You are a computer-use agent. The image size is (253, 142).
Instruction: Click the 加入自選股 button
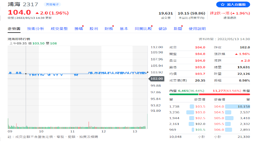[233, 4]
